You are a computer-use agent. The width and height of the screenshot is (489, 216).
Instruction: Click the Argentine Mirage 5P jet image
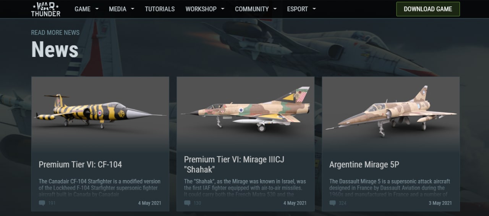click(x=391, y=111)
